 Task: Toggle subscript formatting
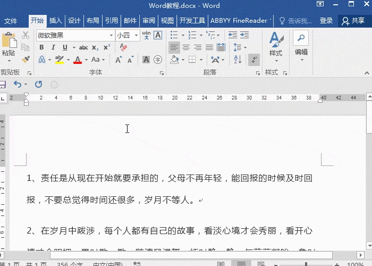click(95, 48)
